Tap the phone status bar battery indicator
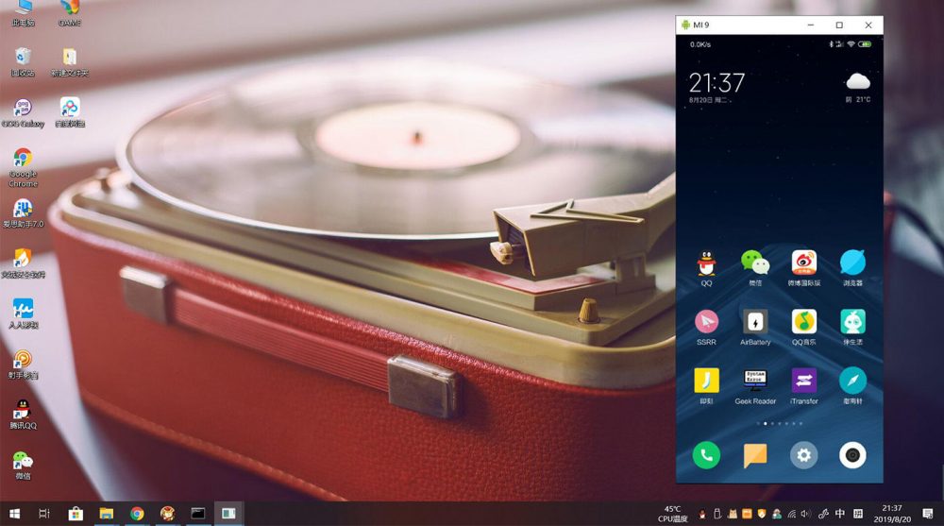Image resolution: width=944 pixels, height=526 pixels. (865, 44)
